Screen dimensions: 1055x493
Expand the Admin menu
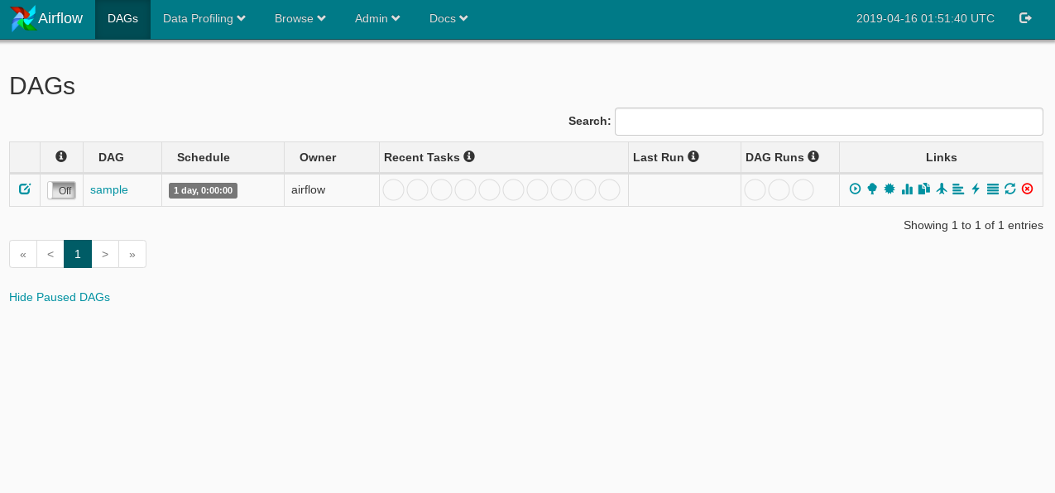(378, 18)
